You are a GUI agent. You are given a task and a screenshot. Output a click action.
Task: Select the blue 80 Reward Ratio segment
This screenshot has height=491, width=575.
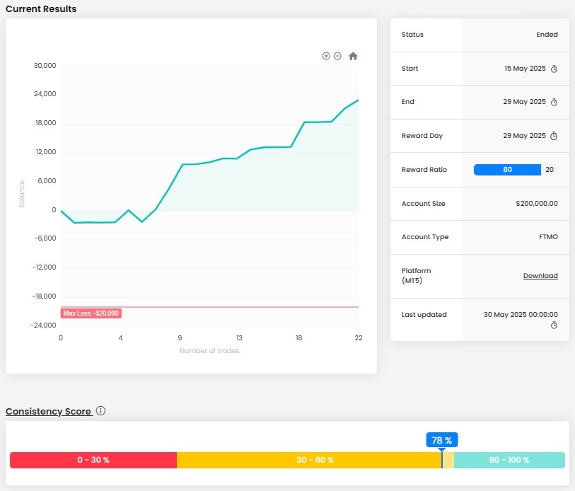(507, 170)
